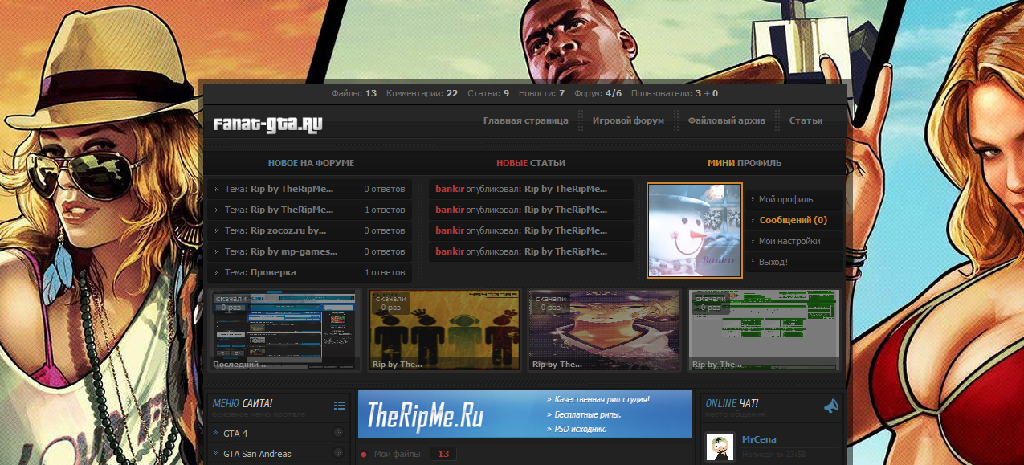Click the МЕНЮ САЙТА! heading

[243, 403]
